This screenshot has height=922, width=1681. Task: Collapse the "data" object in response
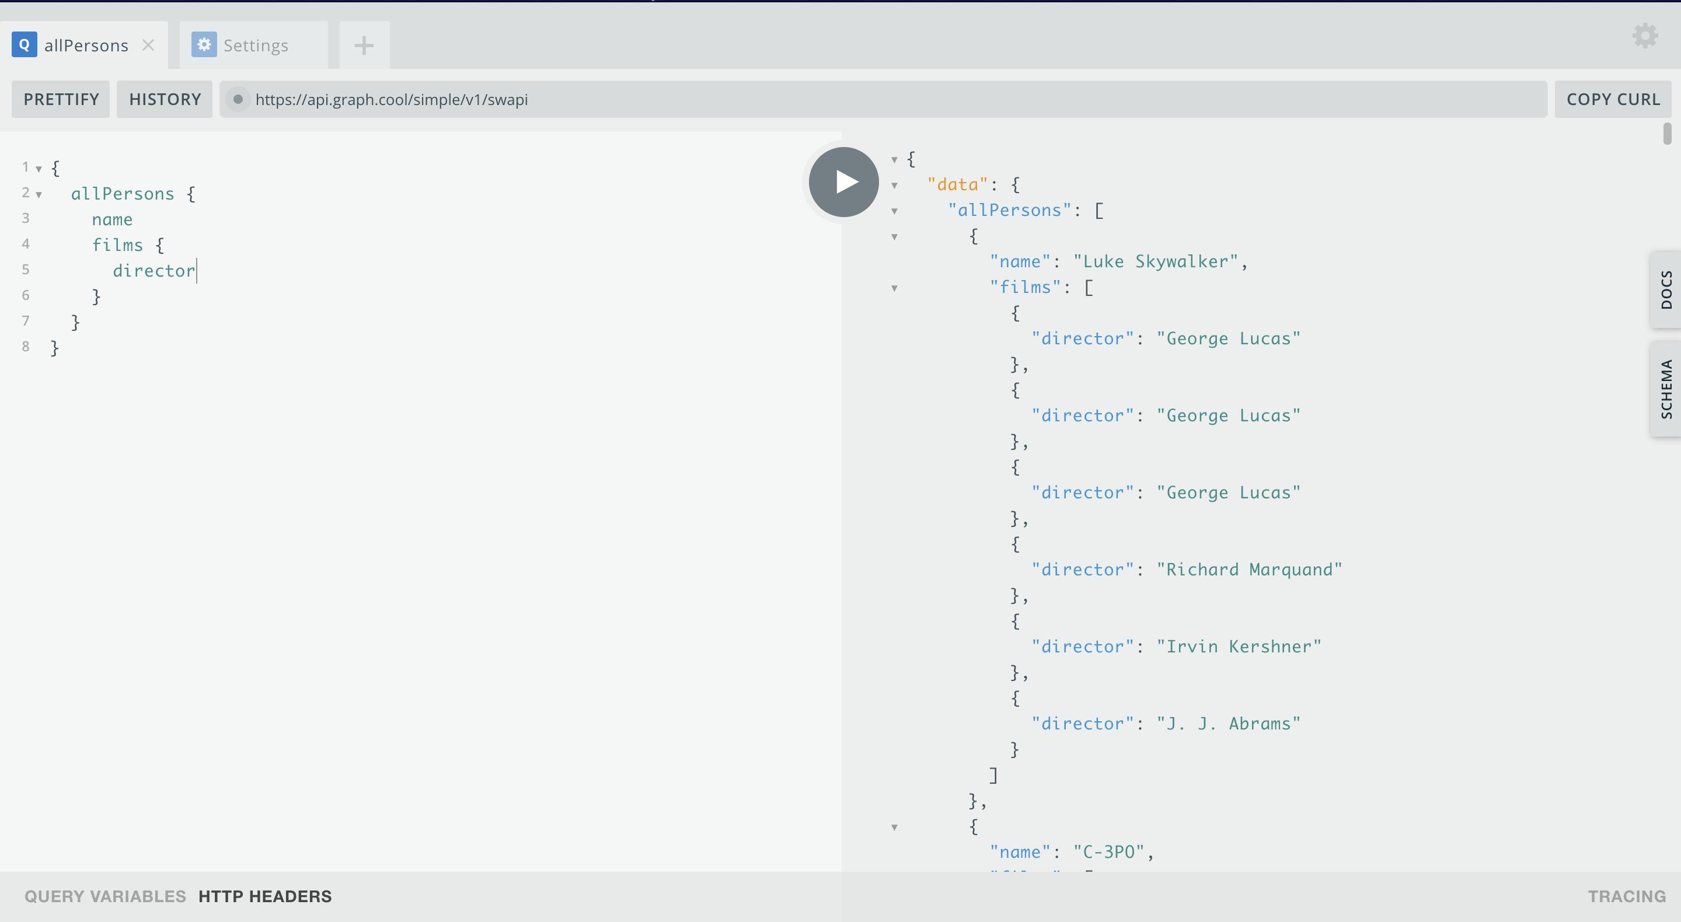tap(895, 186)
